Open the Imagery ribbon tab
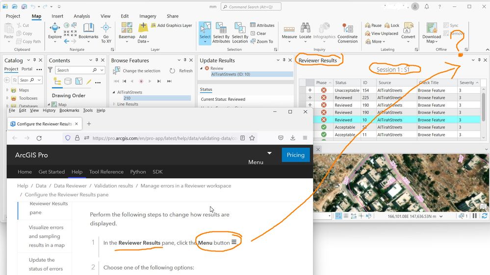Screen dimensions: 490x275 point(148,16)
